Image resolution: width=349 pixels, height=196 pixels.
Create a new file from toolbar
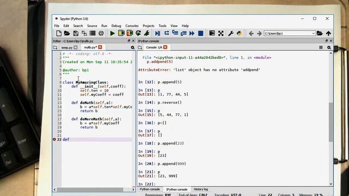tap(58, 33)
